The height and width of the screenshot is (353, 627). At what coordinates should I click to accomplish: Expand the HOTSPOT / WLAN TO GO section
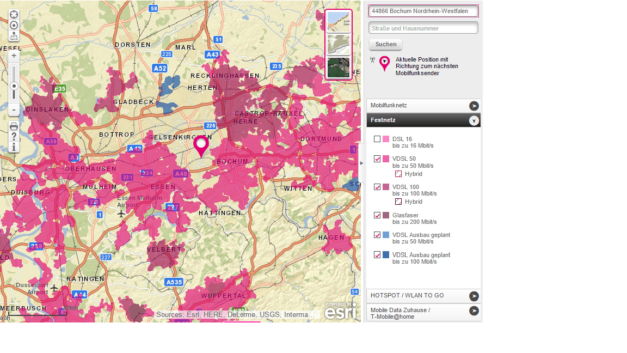click(474, 296)
